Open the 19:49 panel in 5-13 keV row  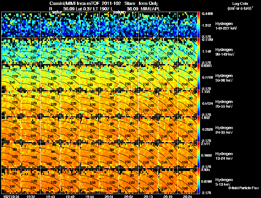tap(70, 181)
